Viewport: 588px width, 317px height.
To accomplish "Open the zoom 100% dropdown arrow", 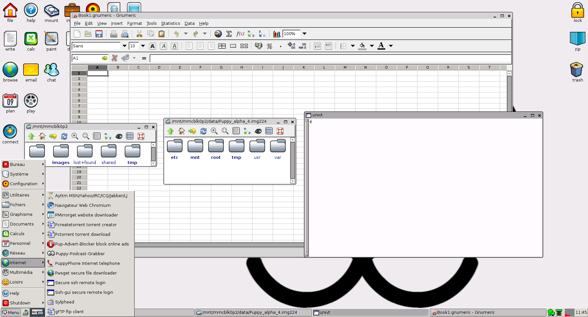I will click(304, 34).
